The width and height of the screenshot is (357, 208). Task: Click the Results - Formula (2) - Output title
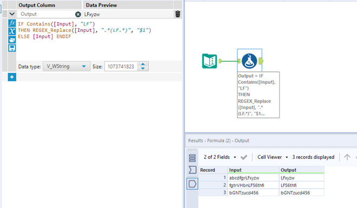click(x=219, y=140)
